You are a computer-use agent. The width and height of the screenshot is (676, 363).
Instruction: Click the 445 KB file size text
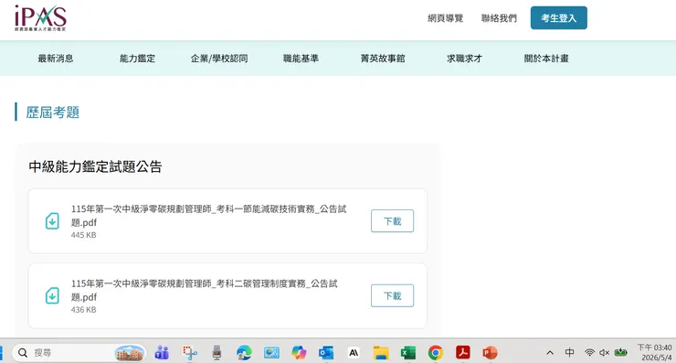[84, 235]
